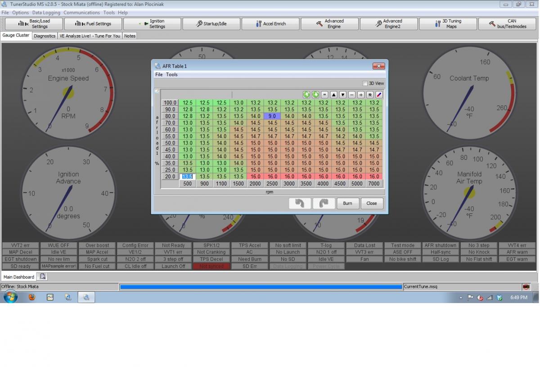Click Close button in AFR Table dialog
Viewport: 540px width, 367px height.
(x=371, y=203)
